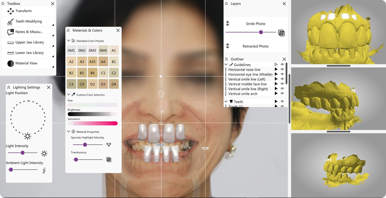The width and height of the screenshot is (386, 198).
Task: Toggle visibility of Teeth group
Action: pyautogui.click(x=282, y=101)
